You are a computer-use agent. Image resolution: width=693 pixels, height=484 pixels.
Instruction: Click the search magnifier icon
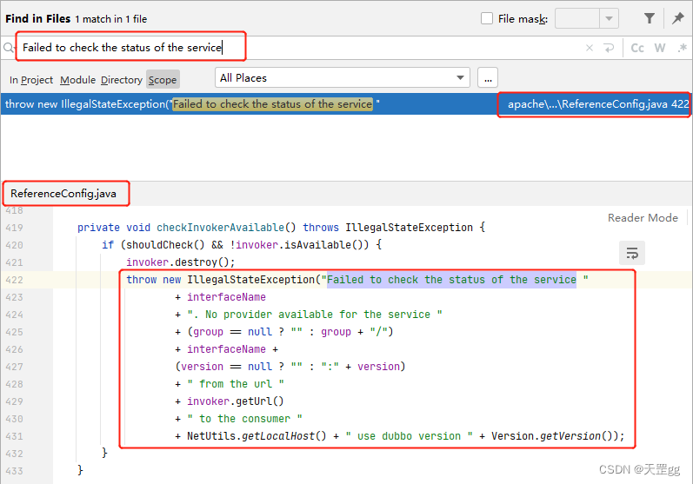pos(9,47)
